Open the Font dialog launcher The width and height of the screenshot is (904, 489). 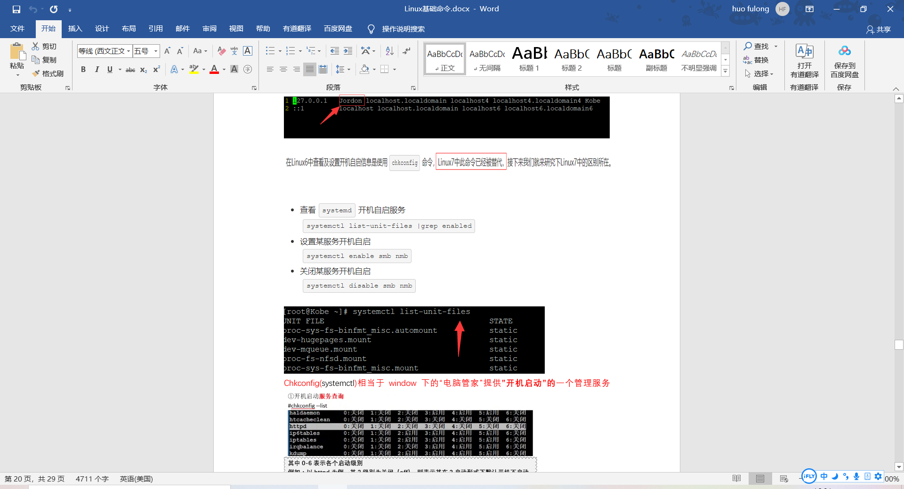click(x=254, y=88)
